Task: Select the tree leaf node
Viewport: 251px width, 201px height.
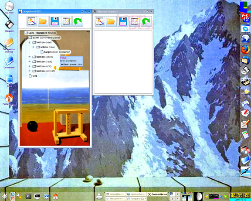Action: tap(33, 76)
